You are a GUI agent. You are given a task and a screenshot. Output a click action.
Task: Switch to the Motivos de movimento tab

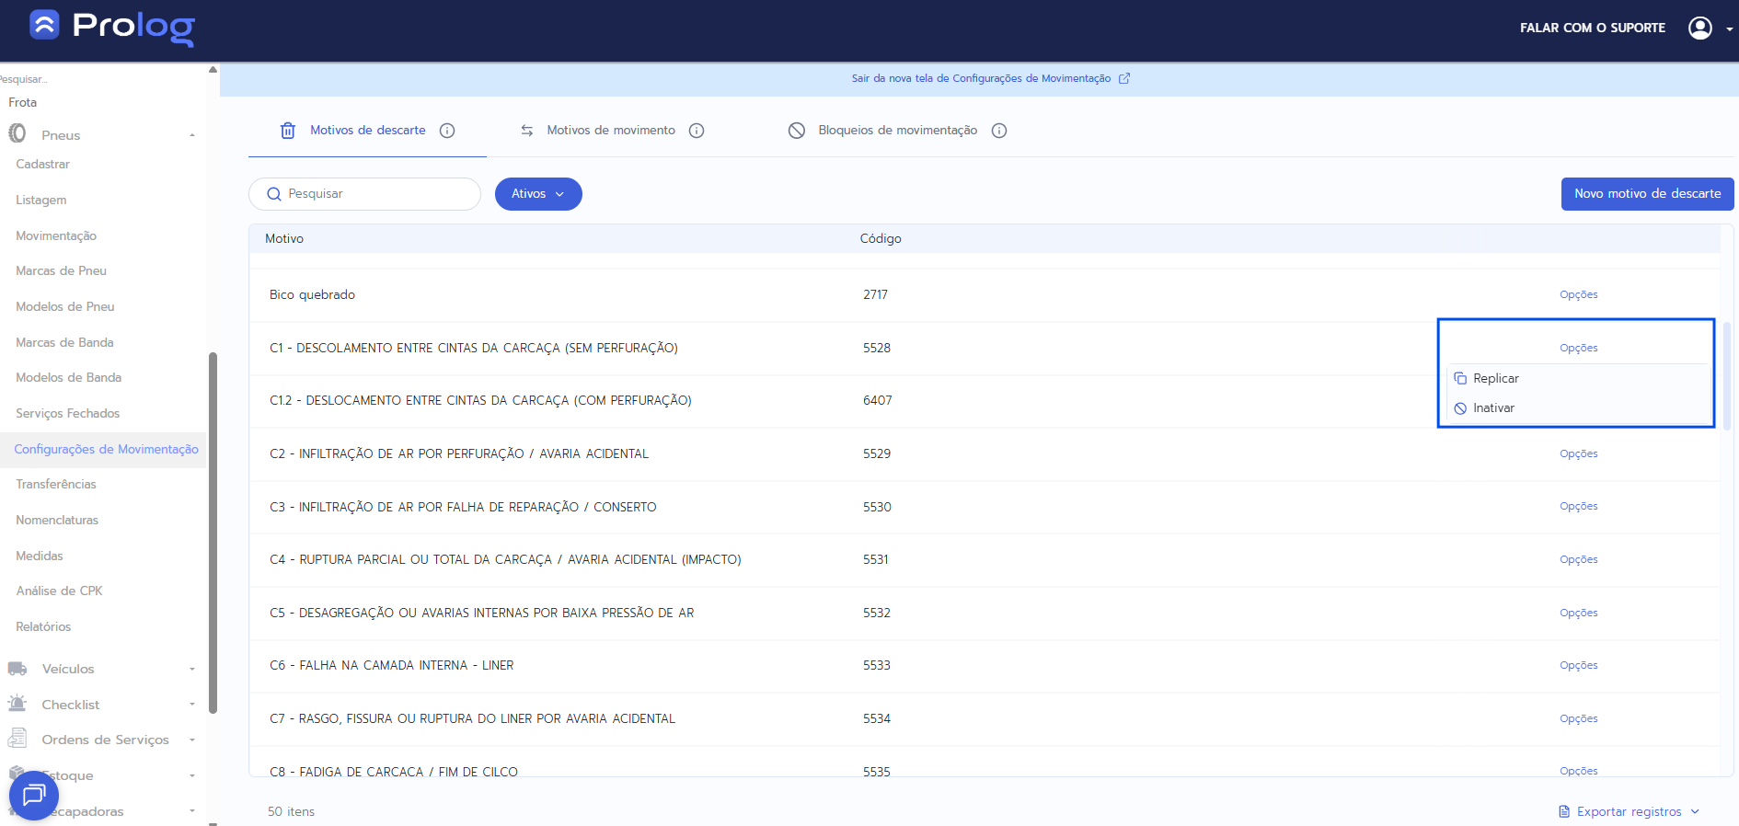(x=610, y=131)
